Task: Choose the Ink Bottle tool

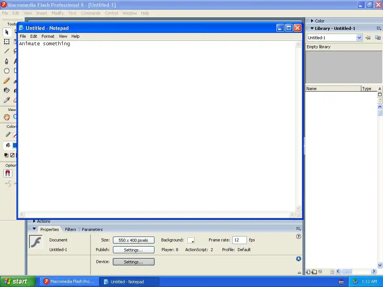Action: (7, 90)
